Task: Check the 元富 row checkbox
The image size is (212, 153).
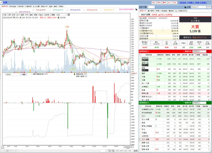Action: (140, 77)
